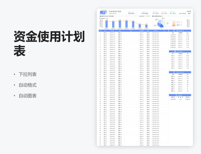Select the 计划时间 column header

[x=112, y=31]
